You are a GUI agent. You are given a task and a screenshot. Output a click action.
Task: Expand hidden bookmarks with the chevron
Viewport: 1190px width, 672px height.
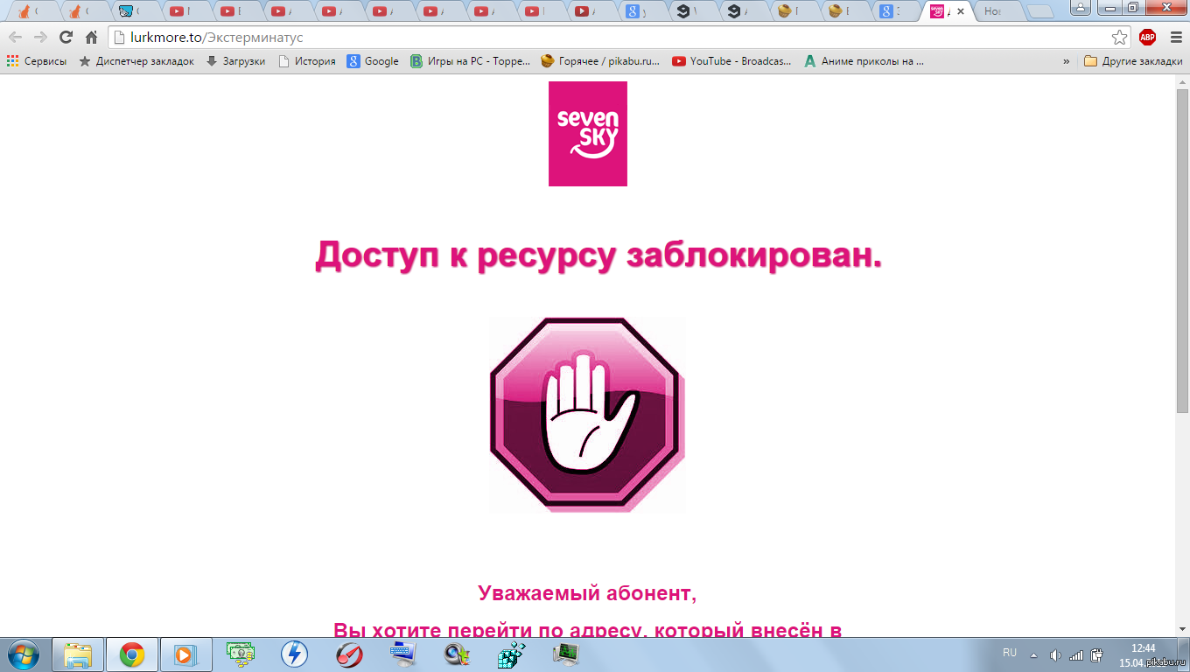pos(1066,61)
